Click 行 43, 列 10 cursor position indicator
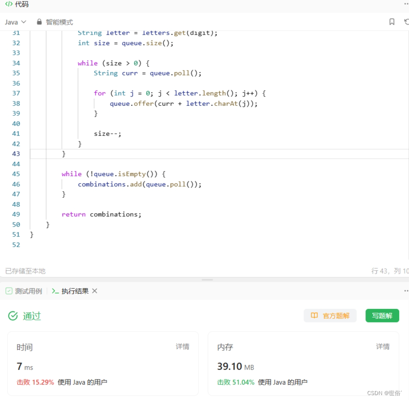Image resolution: width=409 pixels, height=400 pixels. [390, 271]
